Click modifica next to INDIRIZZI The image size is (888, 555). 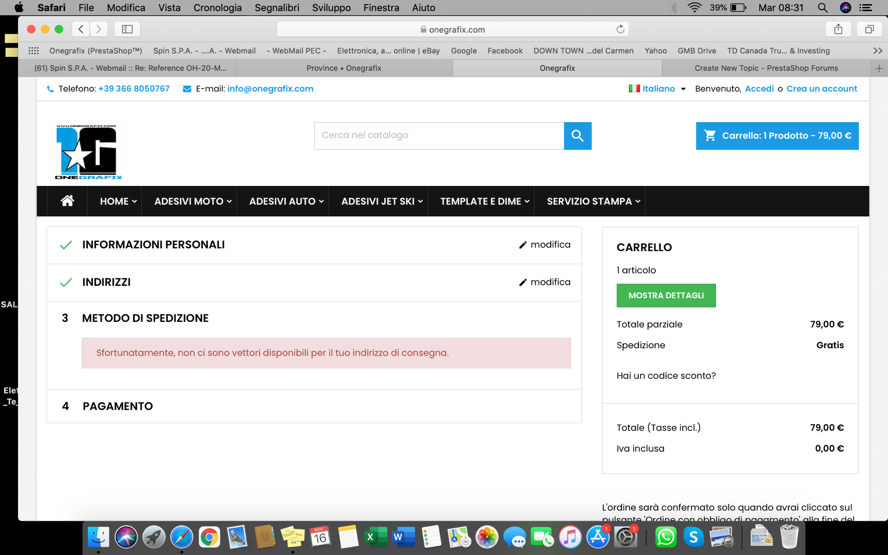[x=545, y=282]
